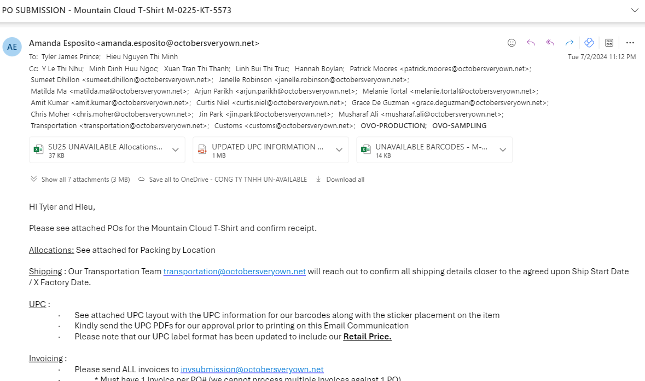
Task: Collapse the conversation with the top-right chevron
Action: (635, 10)
